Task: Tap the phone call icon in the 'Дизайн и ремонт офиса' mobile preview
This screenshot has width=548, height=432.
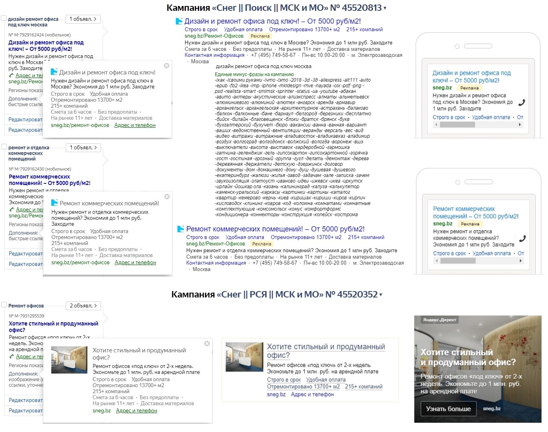Action: pyautogui.click(x=521, y=102)
